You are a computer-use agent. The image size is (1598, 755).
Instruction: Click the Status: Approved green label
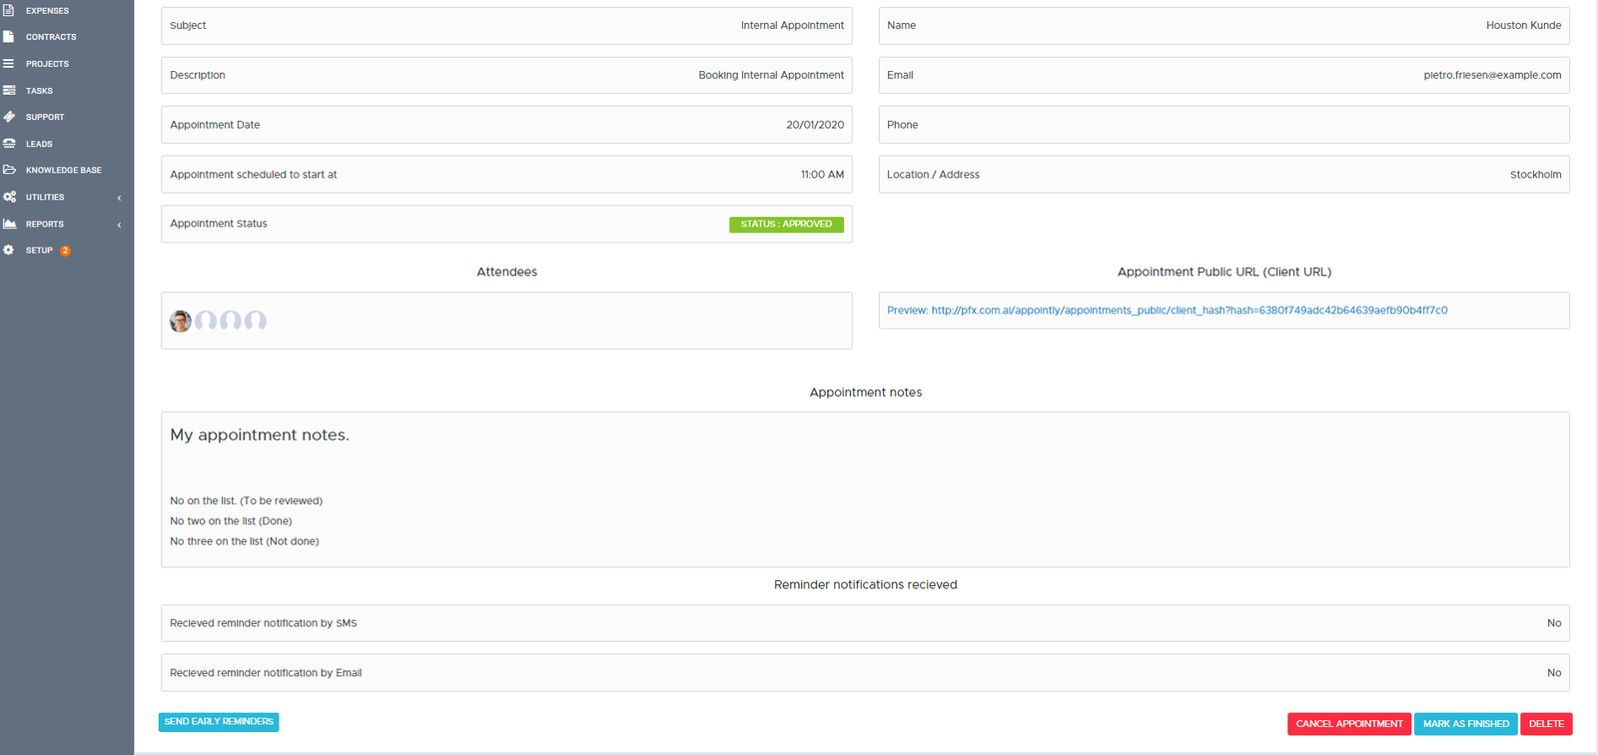point(786,225)
